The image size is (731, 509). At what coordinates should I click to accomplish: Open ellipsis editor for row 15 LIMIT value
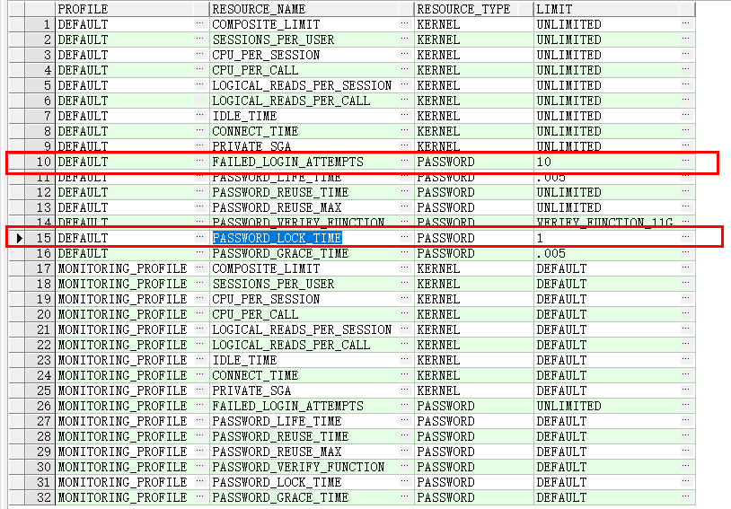(686, 238)
